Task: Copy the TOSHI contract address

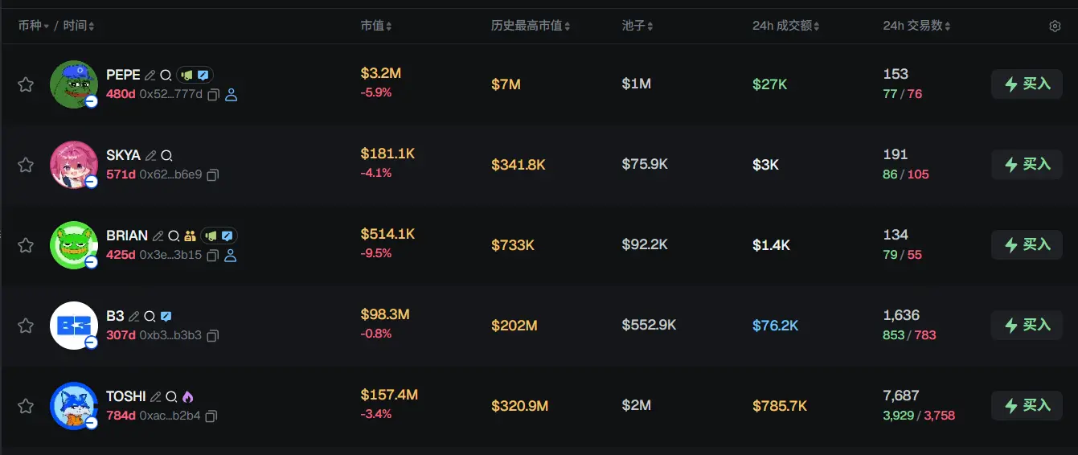Action: (211, 416)
